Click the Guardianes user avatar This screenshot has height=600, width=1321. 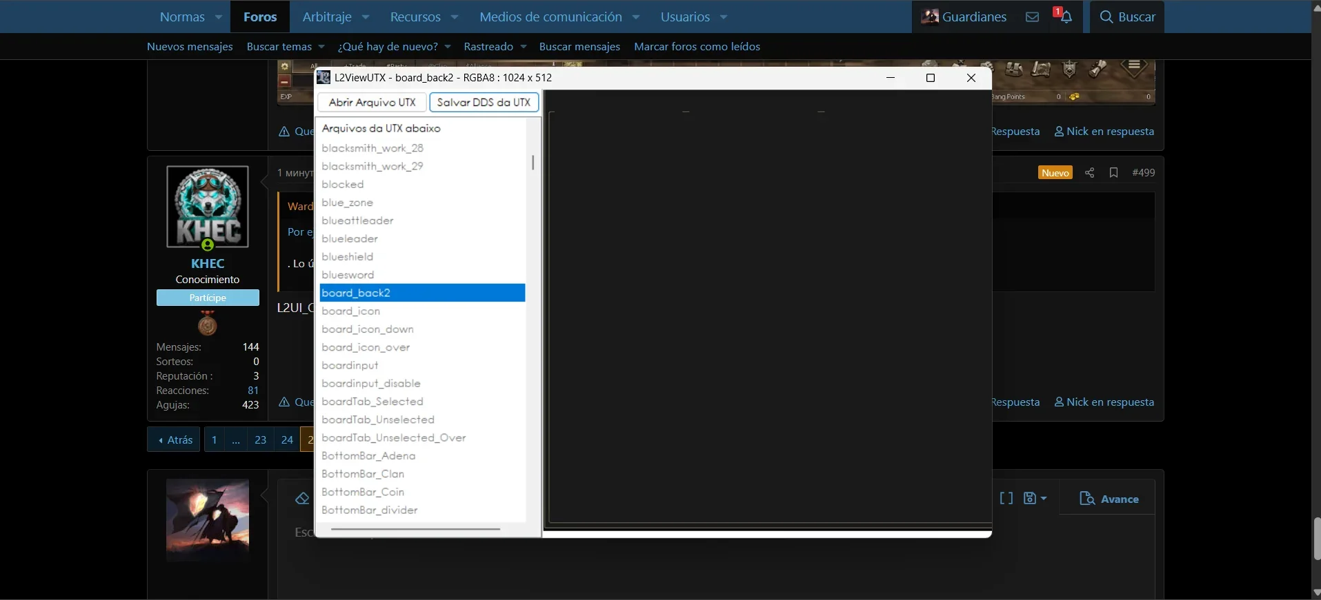coord(930,17)
